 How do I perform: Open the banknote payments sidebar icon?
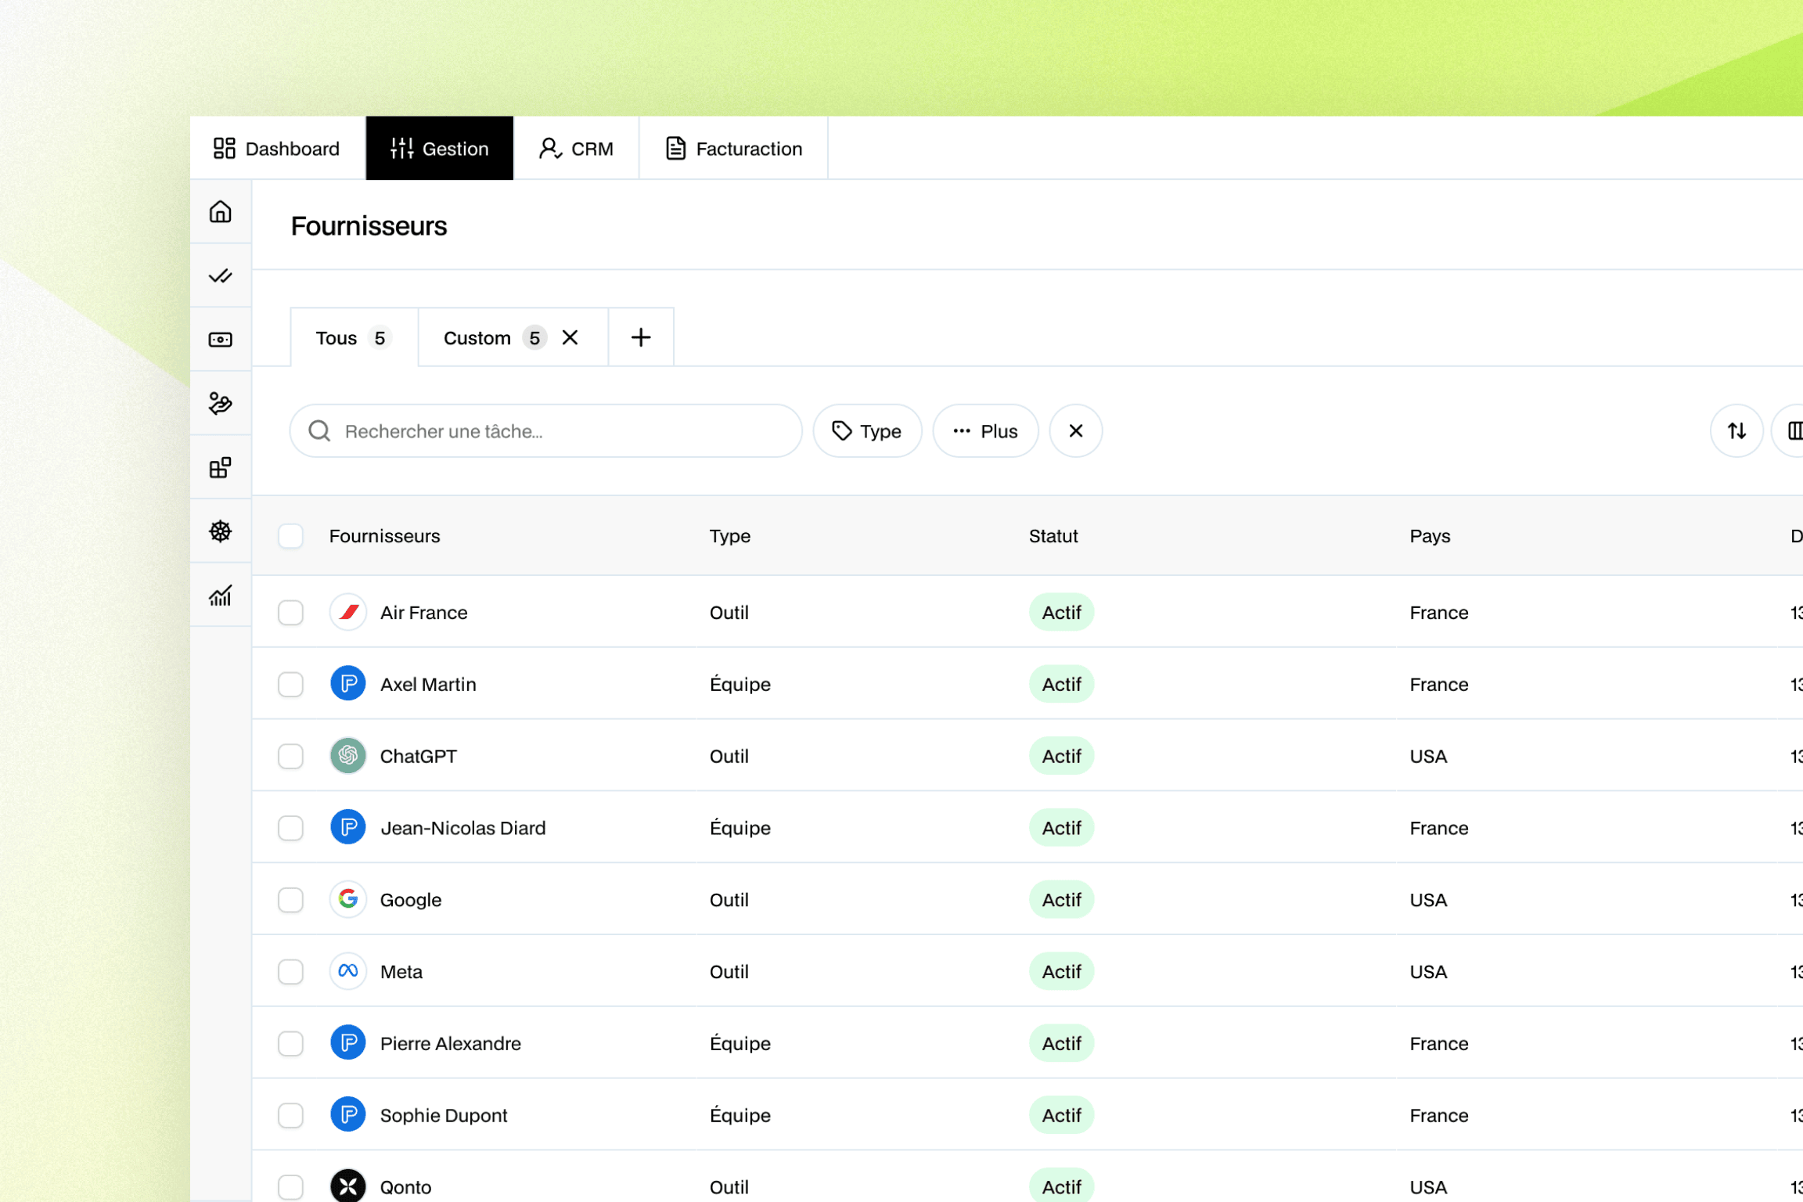(221, 340)
